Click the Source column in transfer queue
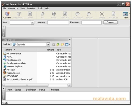Image resolution: width=132 pixels, height=107 pixels. [18, 90]
